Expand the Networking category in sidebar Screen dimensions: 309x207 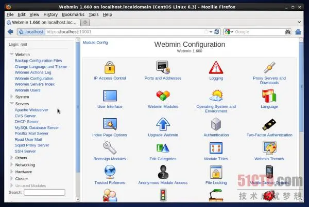coord(11,164)
